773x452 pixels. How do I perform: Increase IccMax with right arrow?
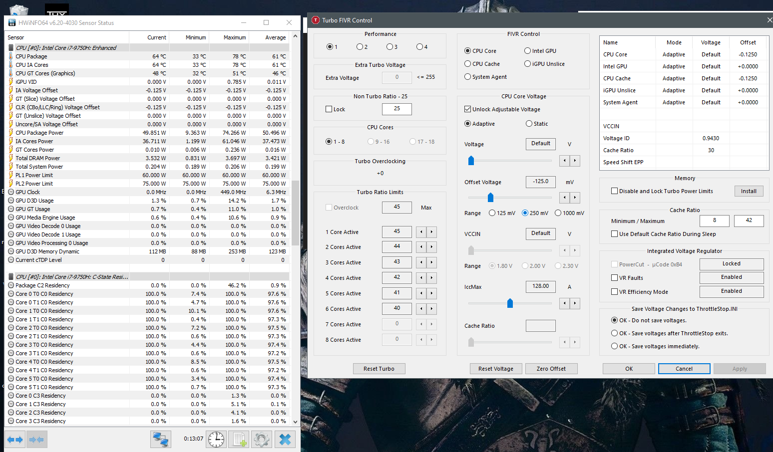[x=575, y=303]
